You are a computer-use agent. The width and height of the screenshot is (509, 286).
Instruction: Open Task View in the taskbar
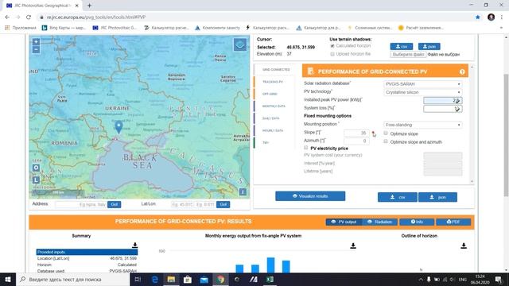pyautogui.click(x=138, y=279)
